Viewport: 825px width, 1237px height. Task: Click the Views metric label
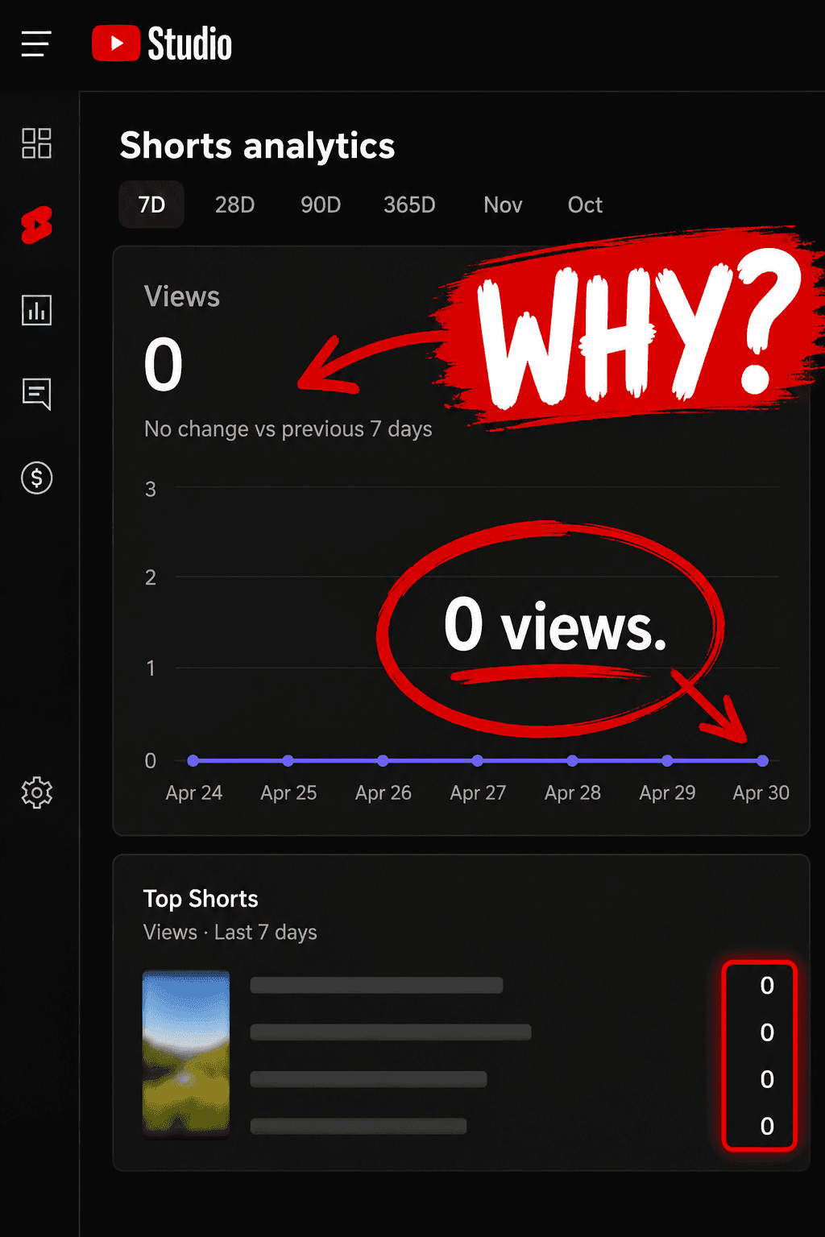click(182, 296)
